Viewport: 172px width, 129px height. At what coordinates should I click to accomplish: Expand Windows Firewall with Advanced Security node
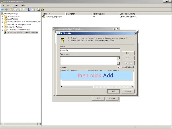(2, 22)
